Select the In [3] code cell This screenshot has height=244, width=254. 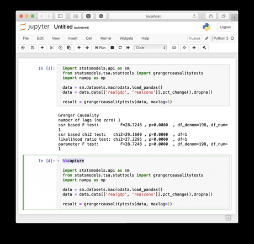143,85
